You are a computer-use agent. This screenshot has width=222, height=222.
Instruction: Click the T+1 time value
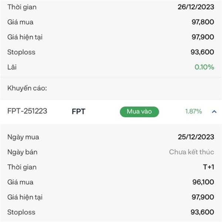pos(208,167)
